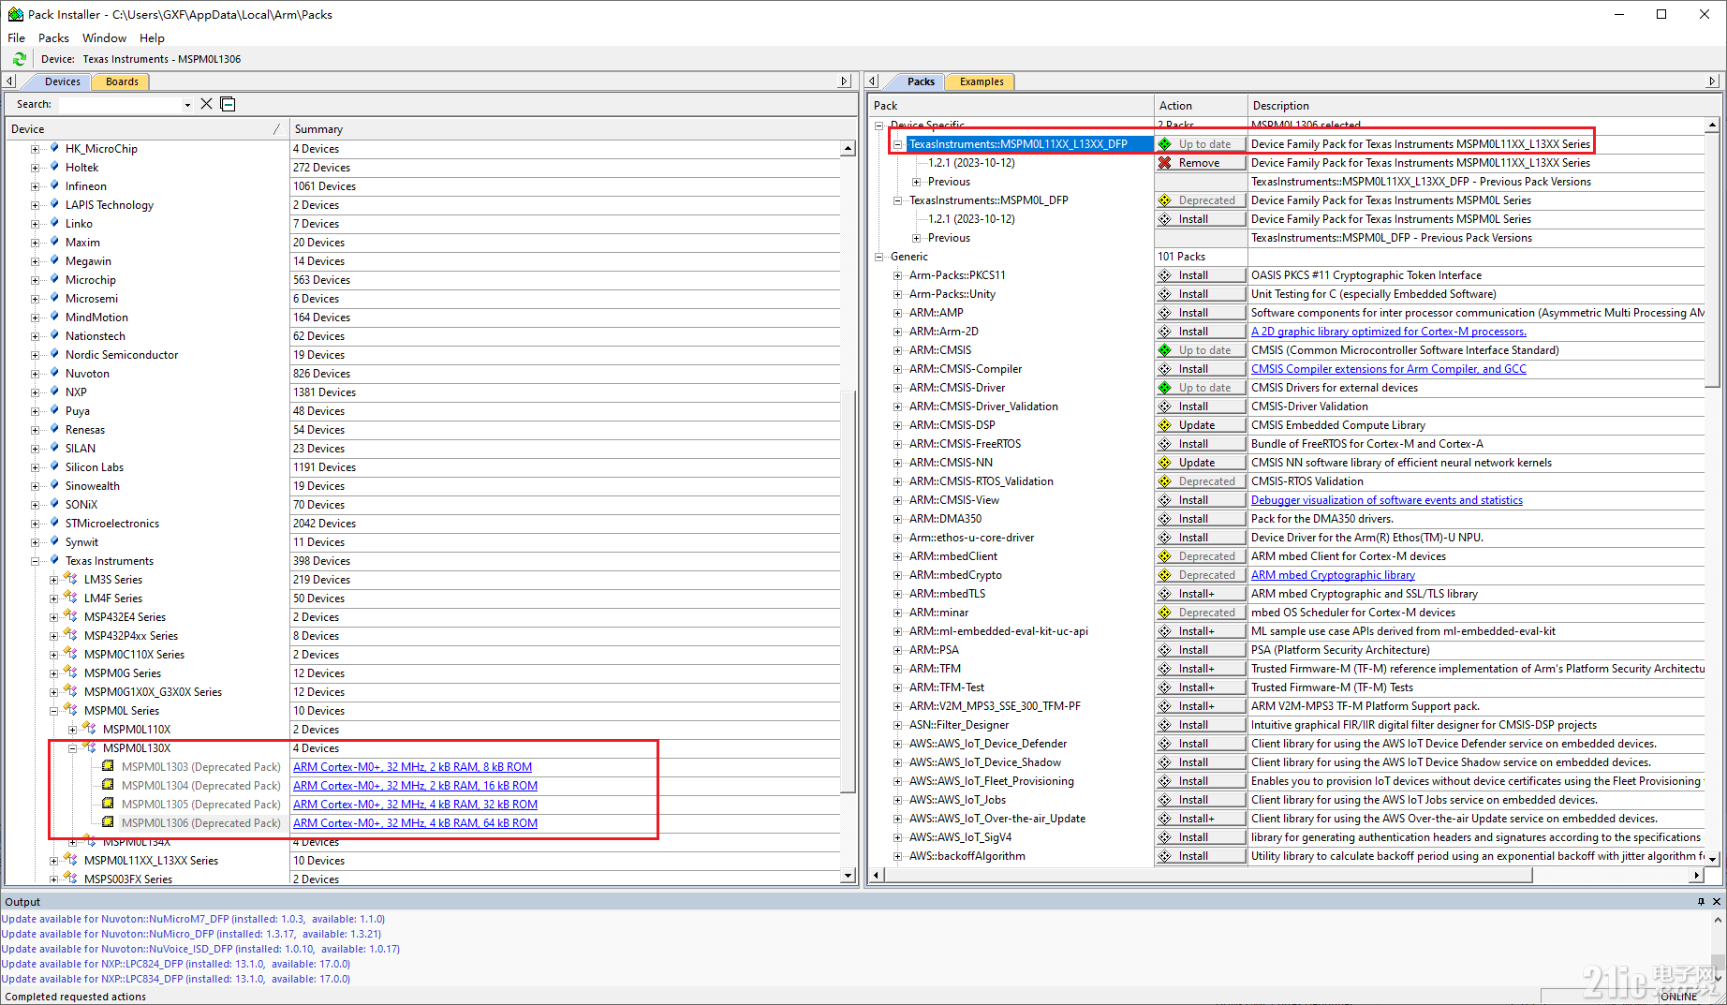Expand the NXP vendor node
The image size is (1727, 1005).
click(35, 392)
